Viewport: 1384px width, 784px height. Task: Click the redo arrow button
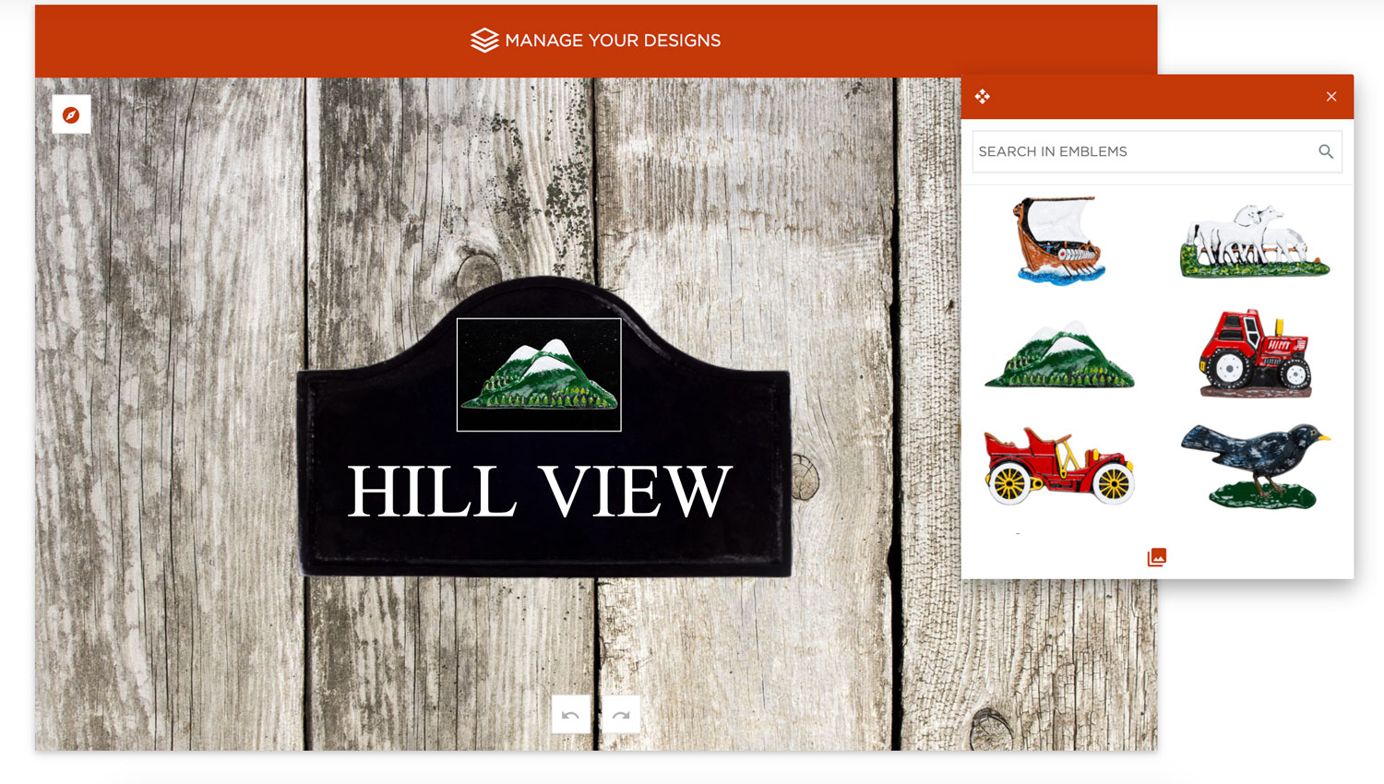point(621,715)
